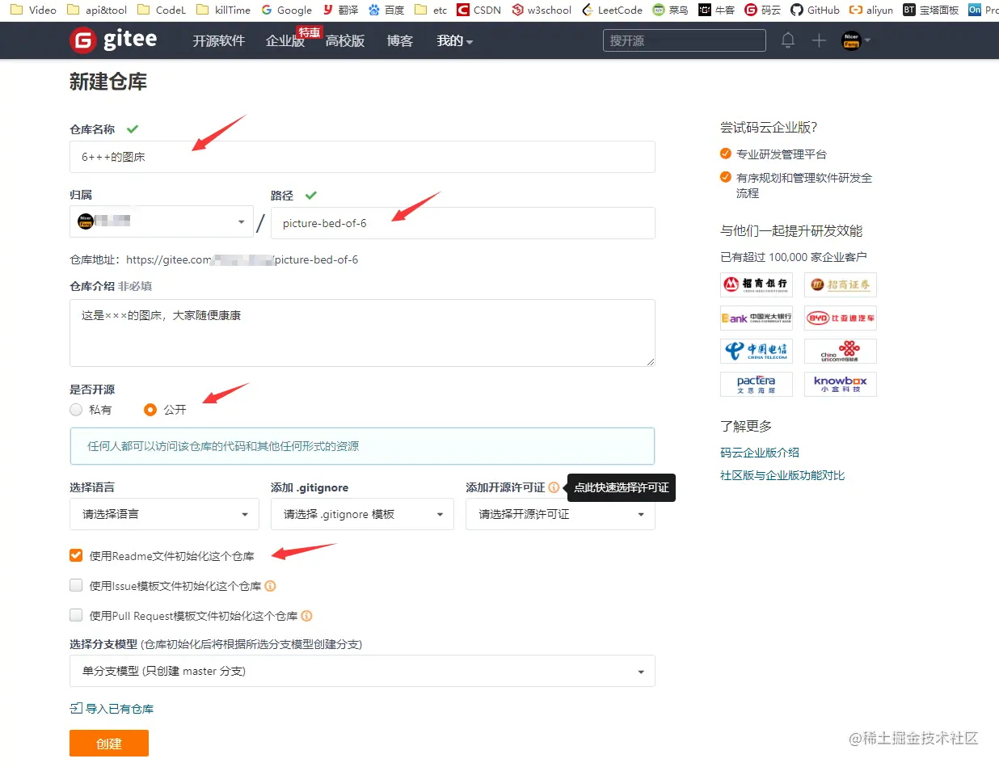Open the LeetCode bookmark

click(612, 11)
